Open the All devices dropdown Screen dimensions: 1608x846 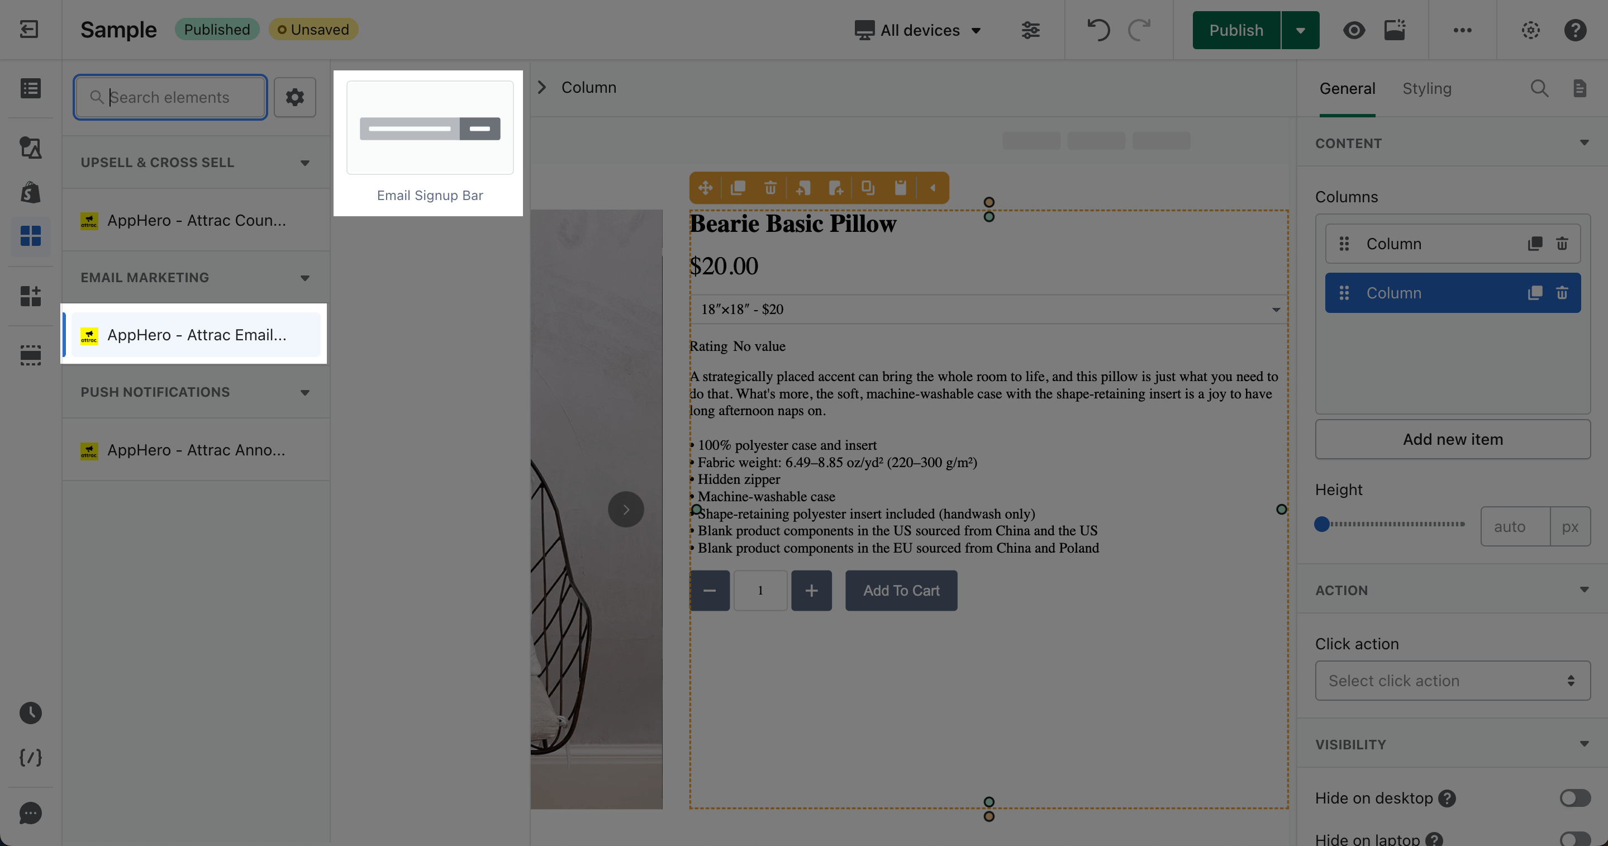918,30
